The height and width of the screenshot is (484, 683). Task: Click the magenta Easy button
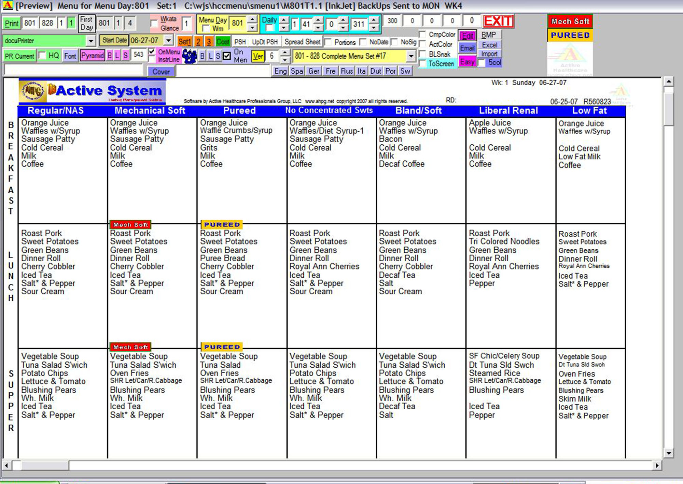(467, 62)
